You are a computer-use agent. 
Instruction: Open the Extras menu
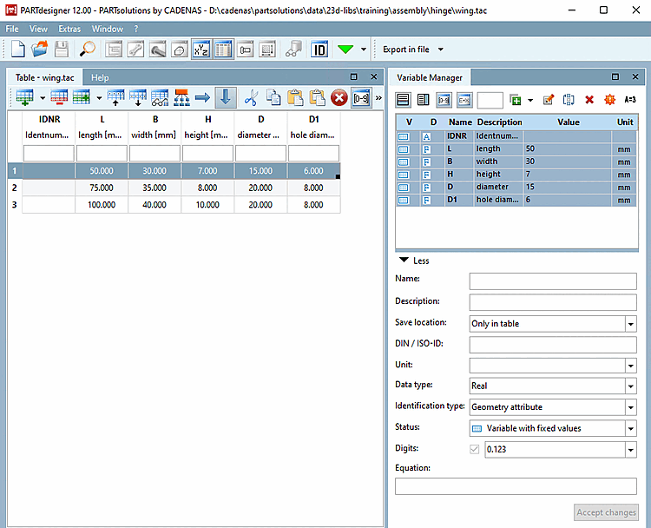(69, 29)
